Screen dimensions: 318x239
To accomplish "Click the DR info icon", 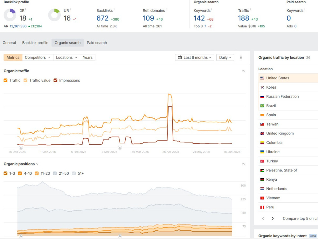I will (26, 9).
